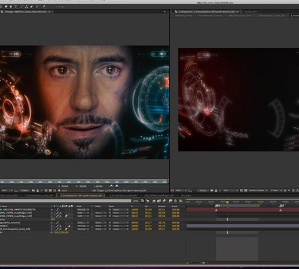
Task: Toggle adjustment layer switch on modBlur layer
Action: 69,226
